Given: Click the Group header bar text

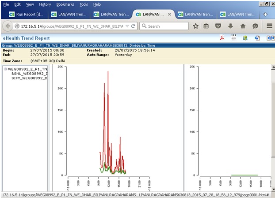Looking at the screenshot, I should click(x=79, y=45).
